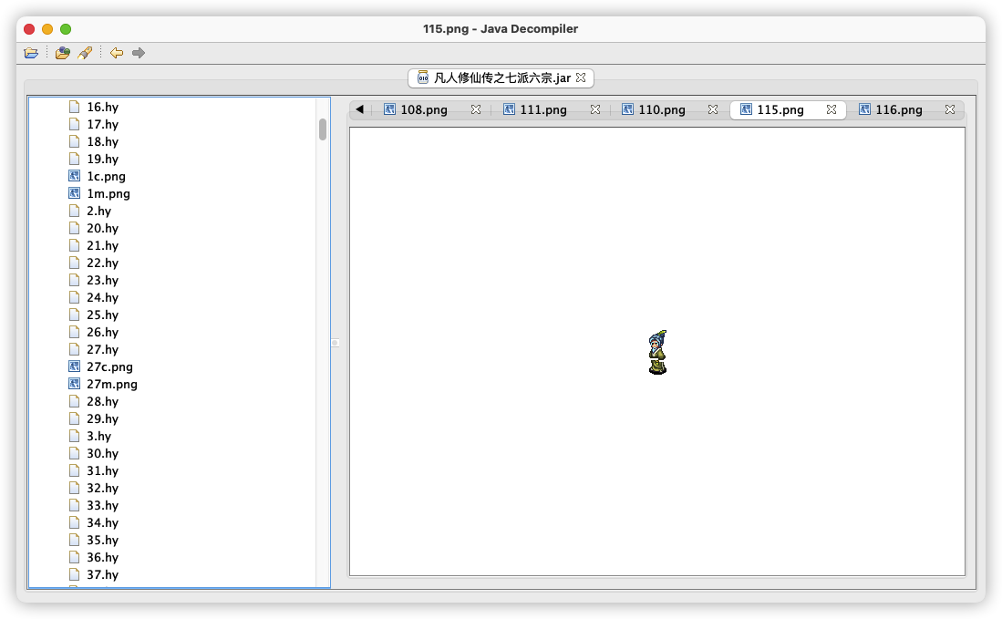
Task: Select 22.hy in the file tree
Action: pos(102,263)
